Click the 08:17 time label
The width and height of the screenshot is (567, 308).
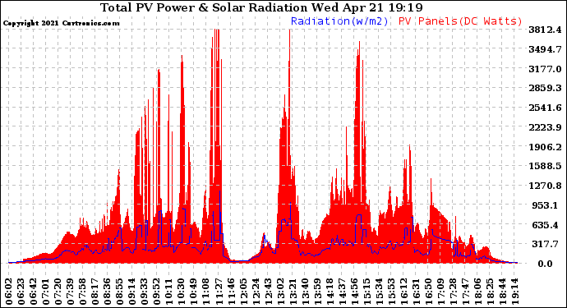point(94,291)
